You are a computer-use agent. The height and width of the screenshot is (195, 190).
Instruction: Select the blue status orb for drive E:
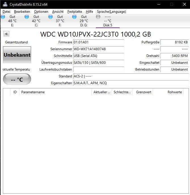3,17
